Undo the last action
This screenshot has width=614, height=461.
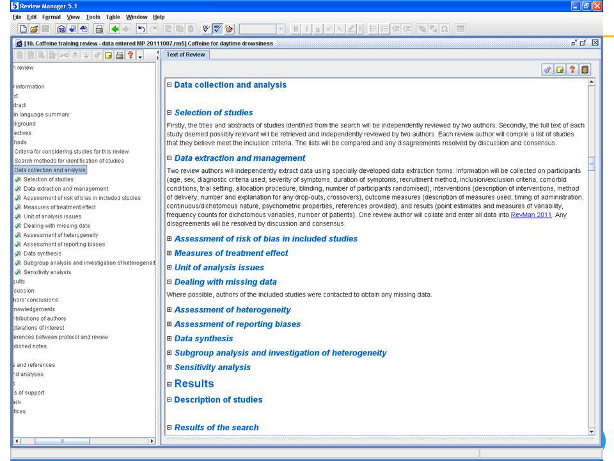coord(141,29)
